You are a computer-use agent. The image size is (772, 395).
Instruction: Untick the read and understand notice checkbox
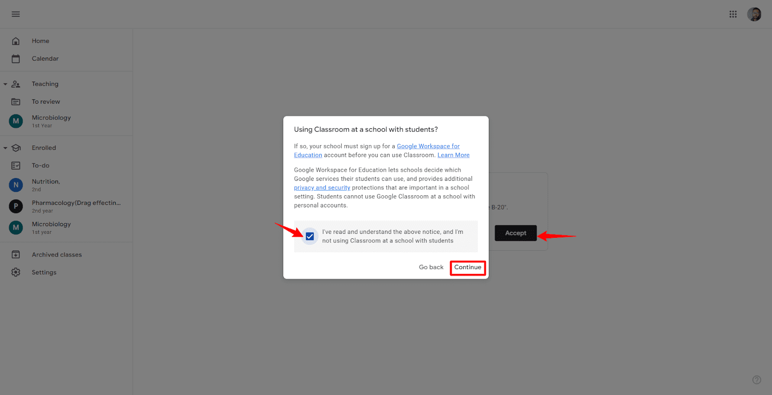click(310, 236)
